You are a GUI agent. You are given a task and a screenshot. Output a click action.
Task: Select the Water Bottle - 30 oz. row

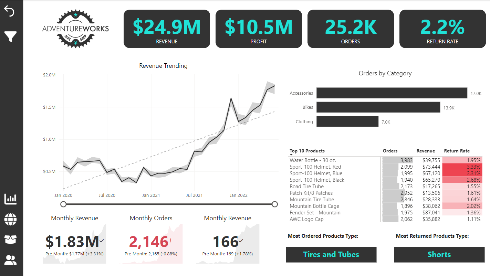tap(313, 160)
